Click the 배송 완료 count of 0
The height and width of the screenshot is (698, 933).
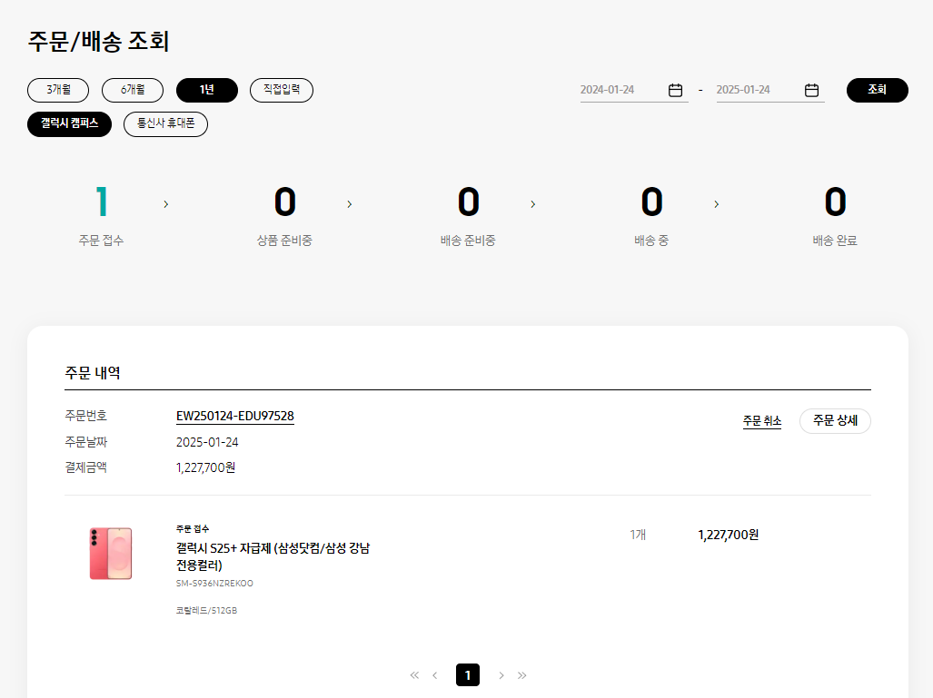click(835, 201)
